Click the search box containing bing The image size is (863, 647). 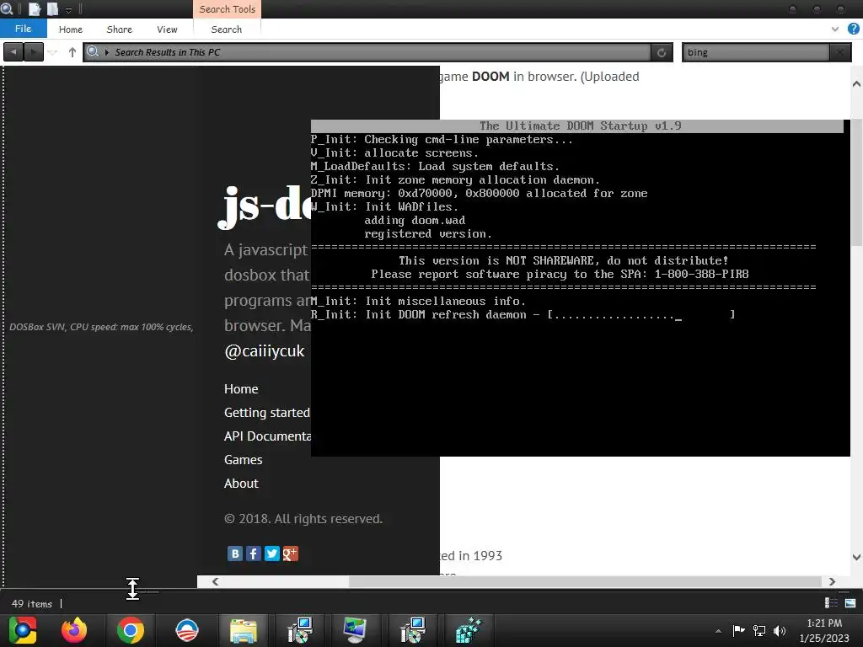point(756,52)
